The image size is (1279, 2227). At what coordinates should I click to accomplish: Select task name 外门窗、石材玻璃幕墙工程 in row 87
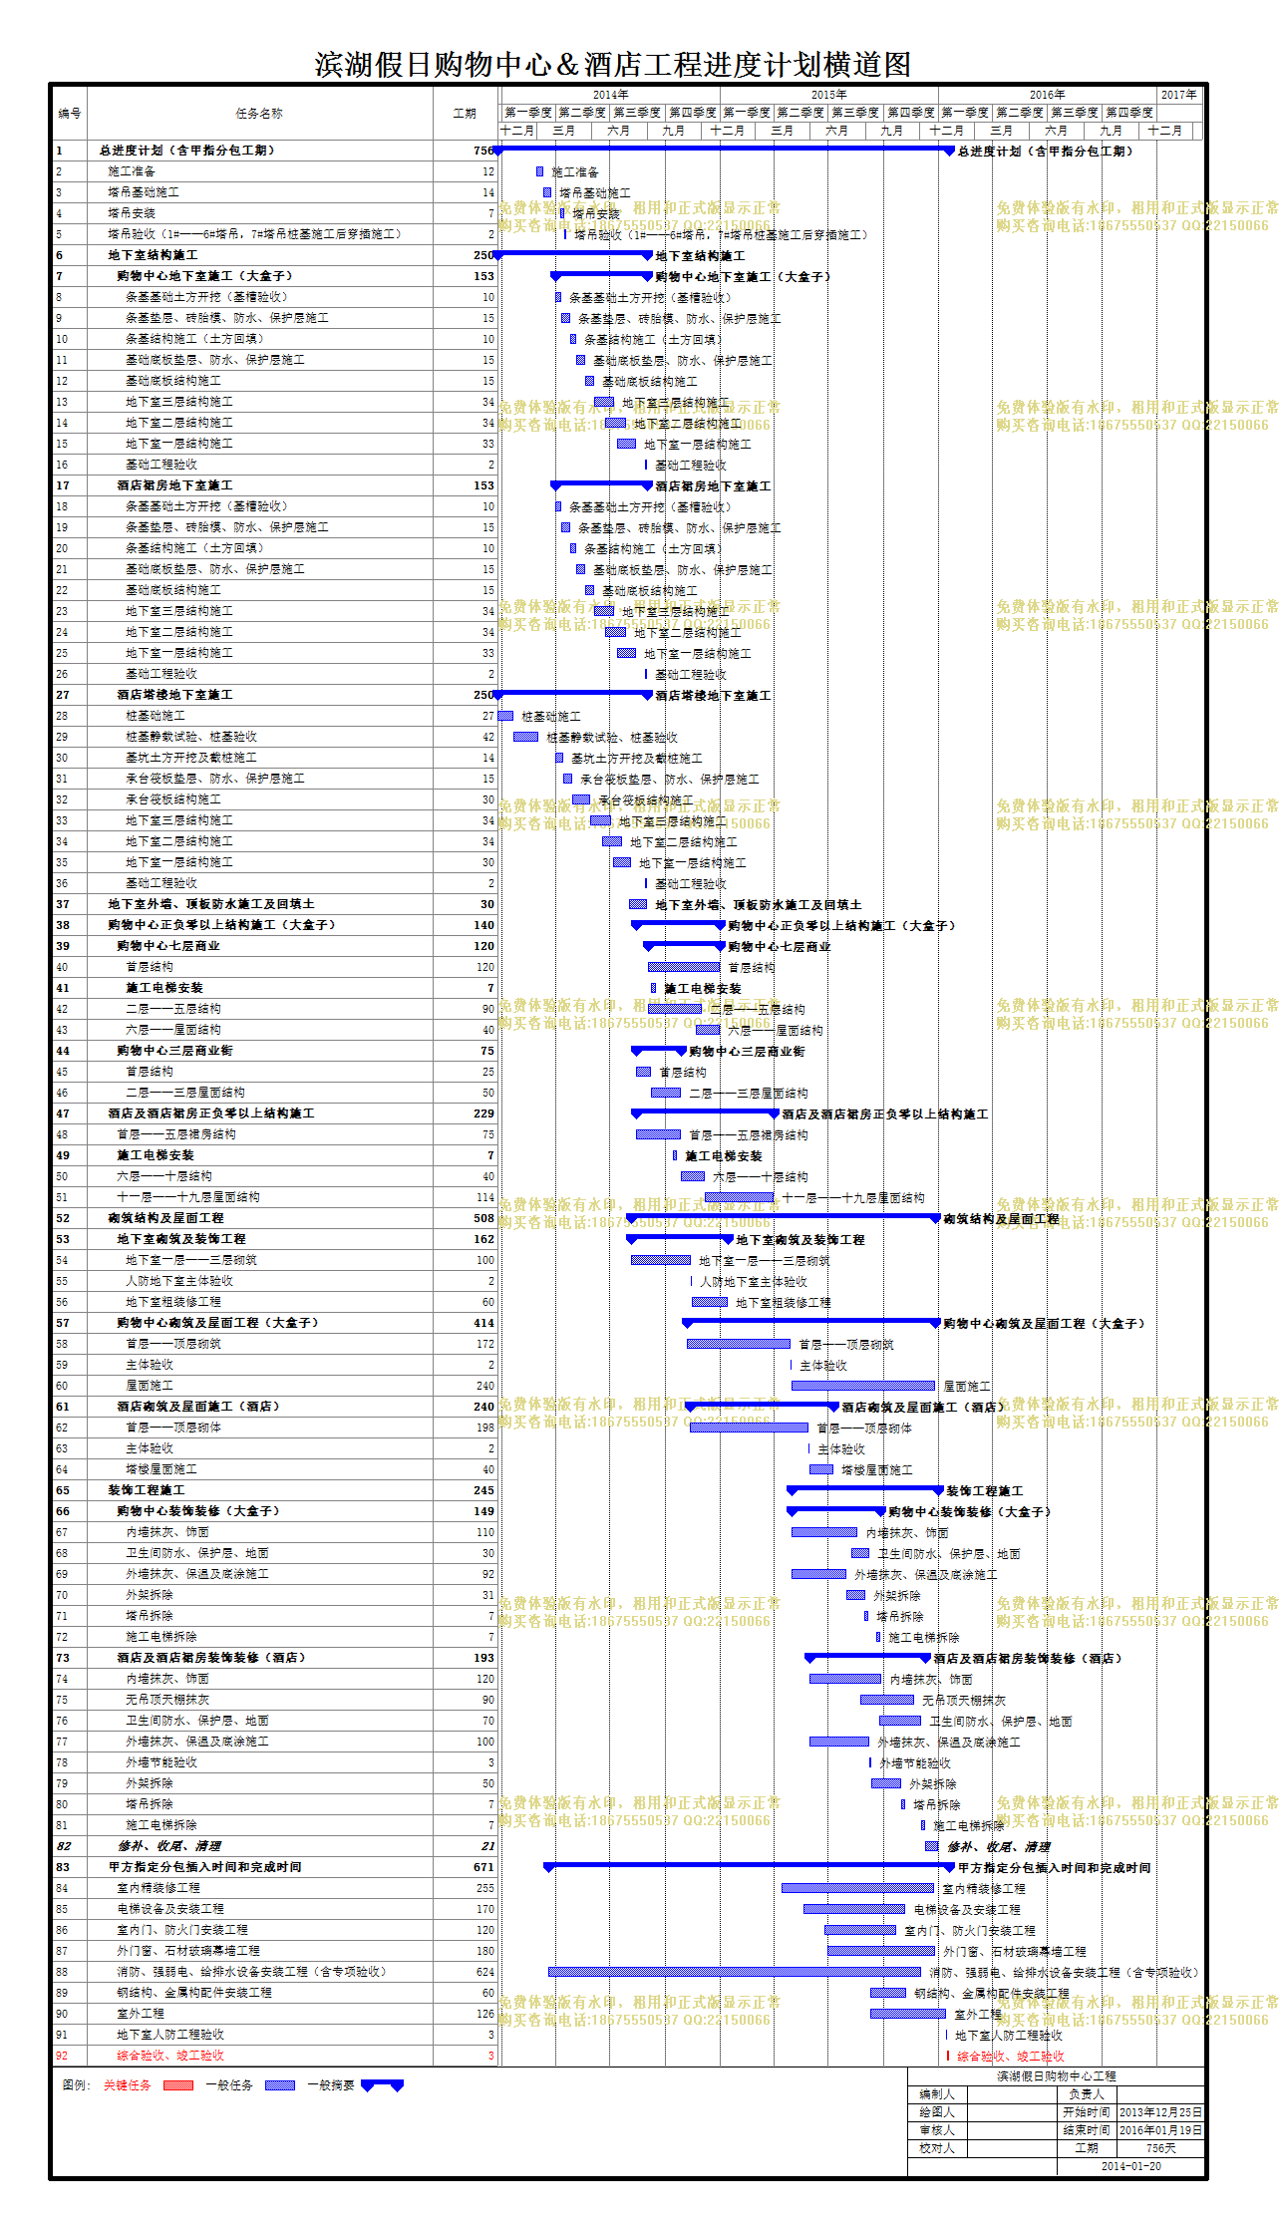188,1951
